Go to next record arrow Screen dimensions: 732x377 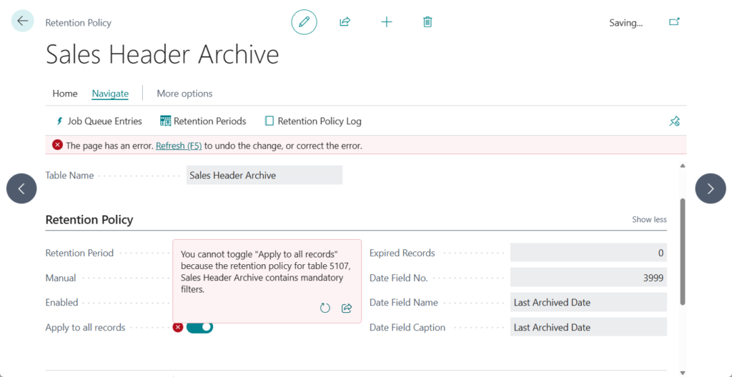710,188
